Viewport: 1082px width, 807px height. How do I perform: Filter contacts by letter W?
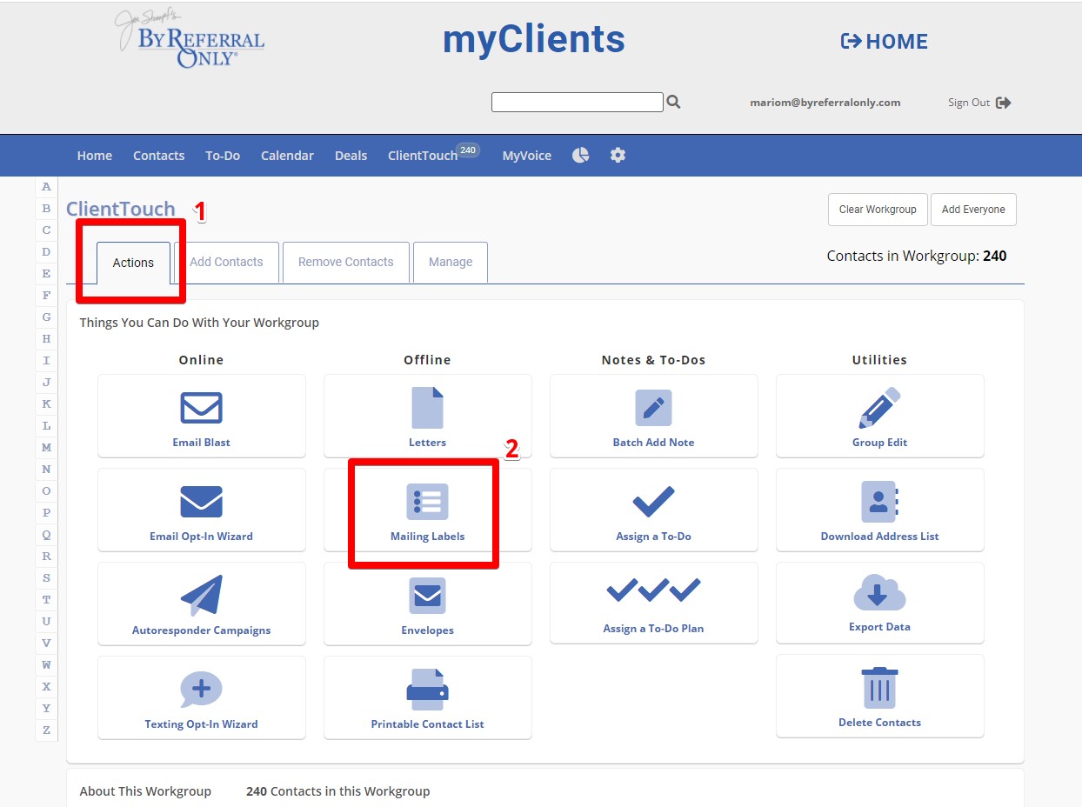point(47,665)
